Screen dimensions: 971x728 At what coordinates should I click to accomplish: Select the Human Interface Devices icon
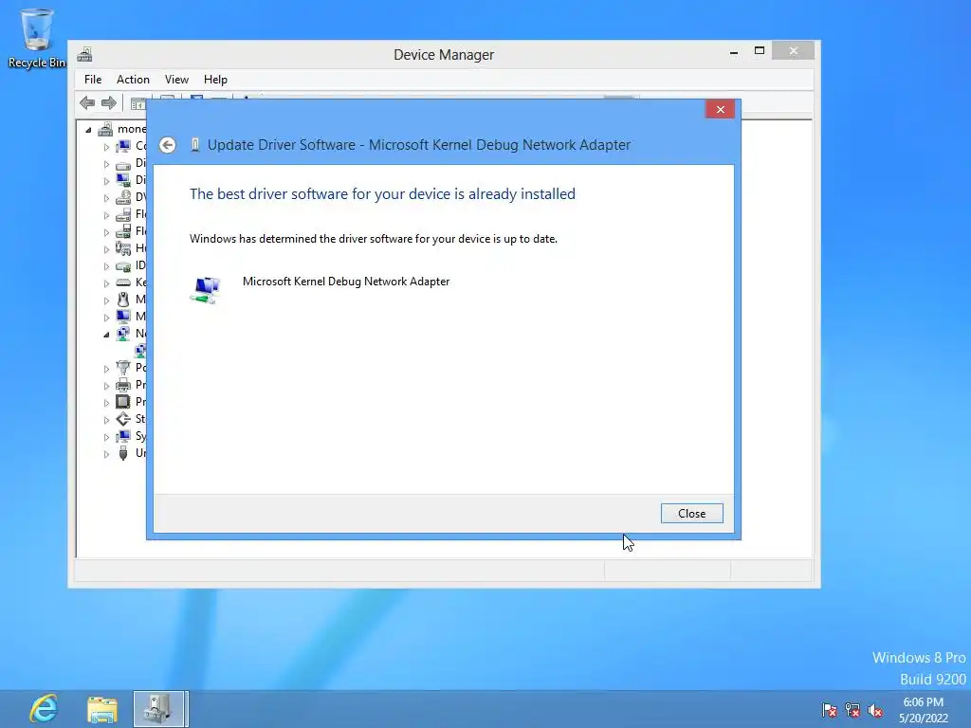pos(124,248)
